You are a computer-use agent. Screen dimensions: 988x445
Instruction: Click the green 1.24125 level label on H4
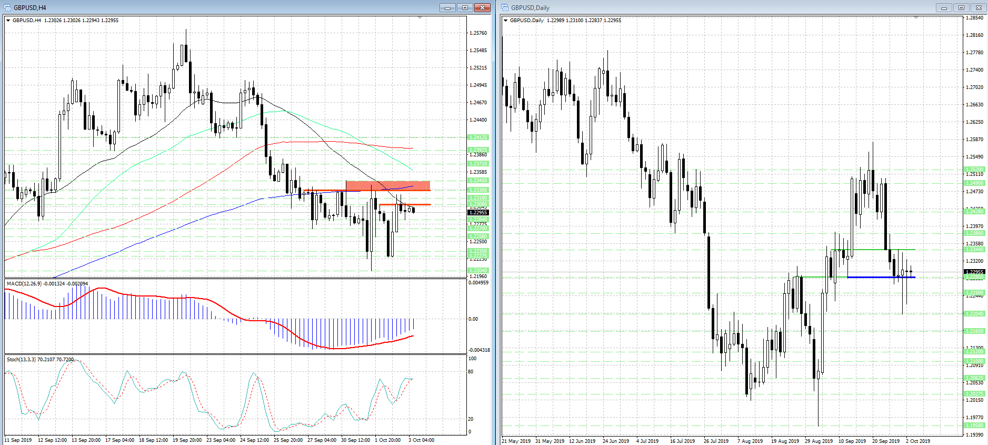[x=478, y=137]
